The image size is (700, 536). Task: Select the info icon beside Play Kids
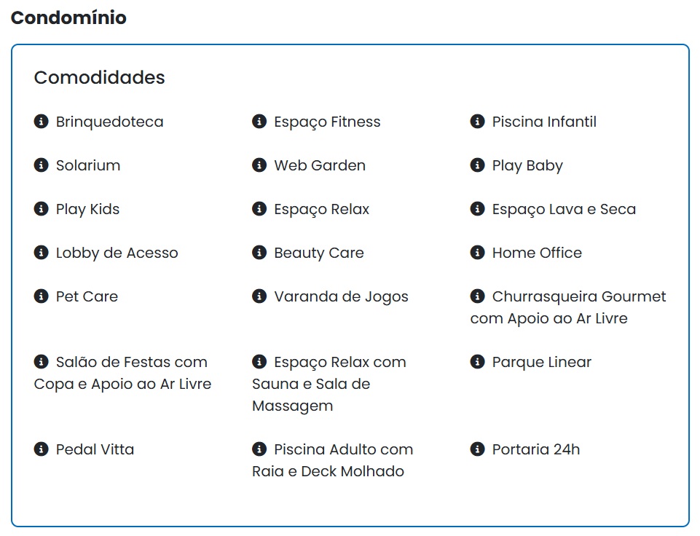pyautogui.click(x=41, y=209)
